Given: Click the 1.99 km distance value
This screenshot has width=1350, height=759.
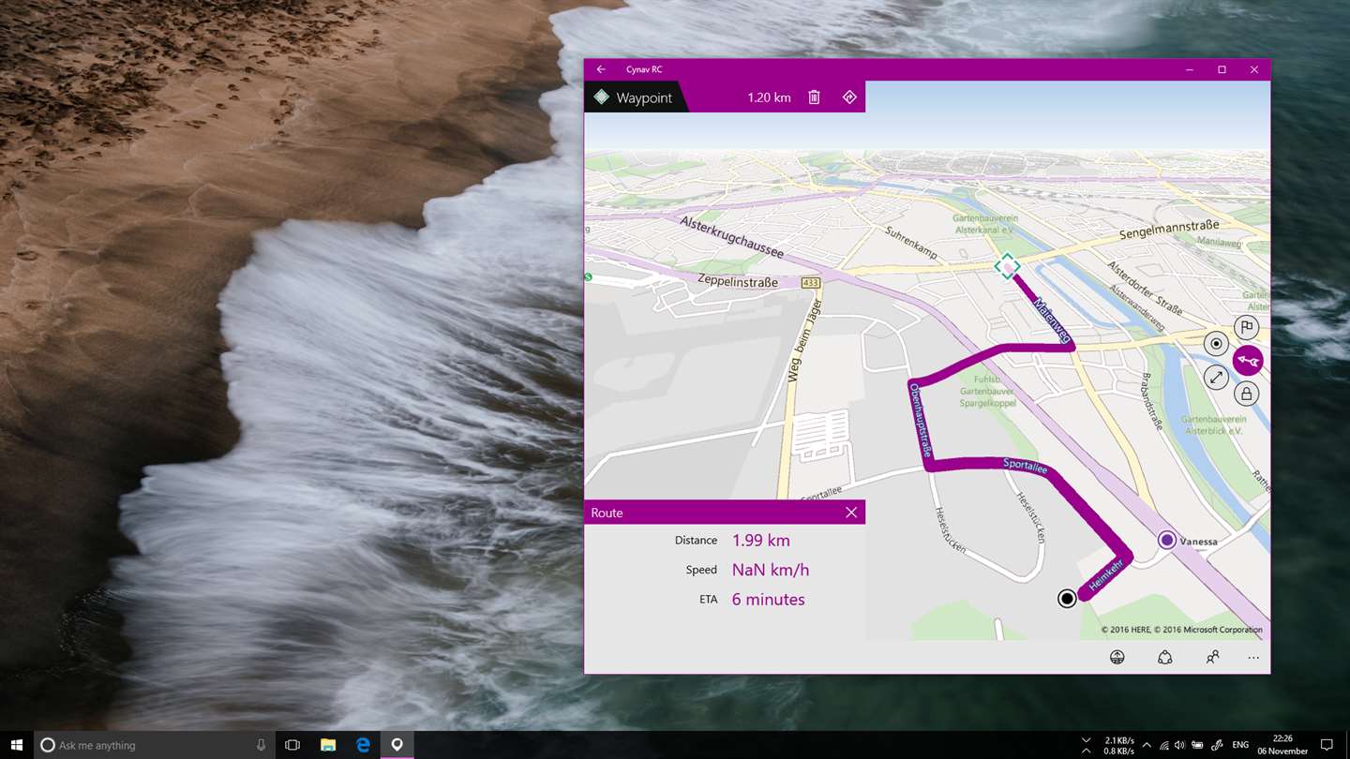Looking at the screenshot, I should point(761,540).
